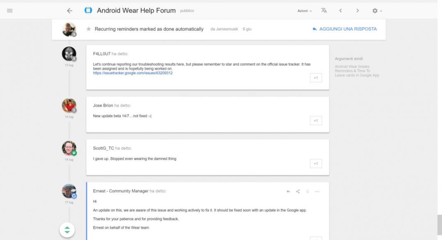442x240 pixels.
Task: Go back with the left arrow
Action: pos(70,11)
